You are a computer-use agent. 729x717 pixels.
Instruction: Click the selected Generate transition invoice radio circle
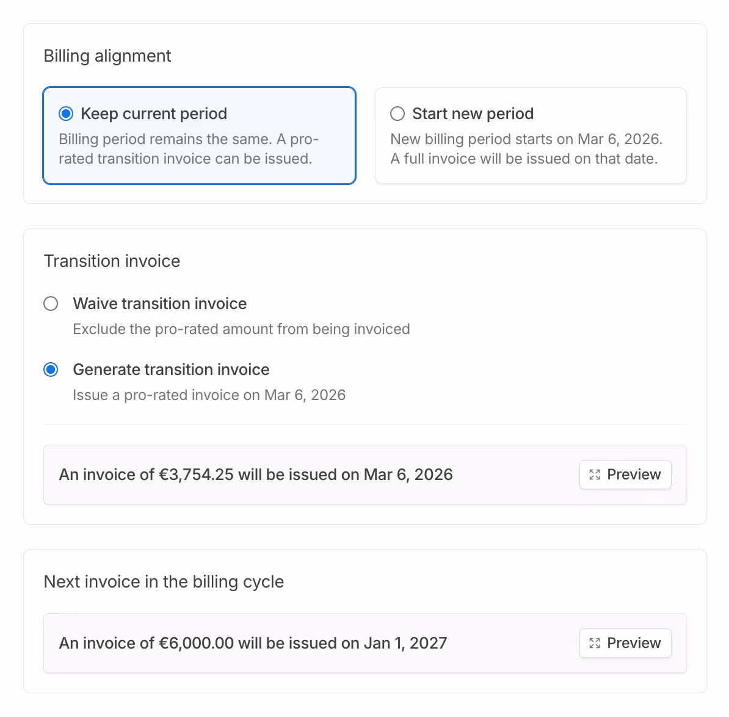[x=51, y=369]
